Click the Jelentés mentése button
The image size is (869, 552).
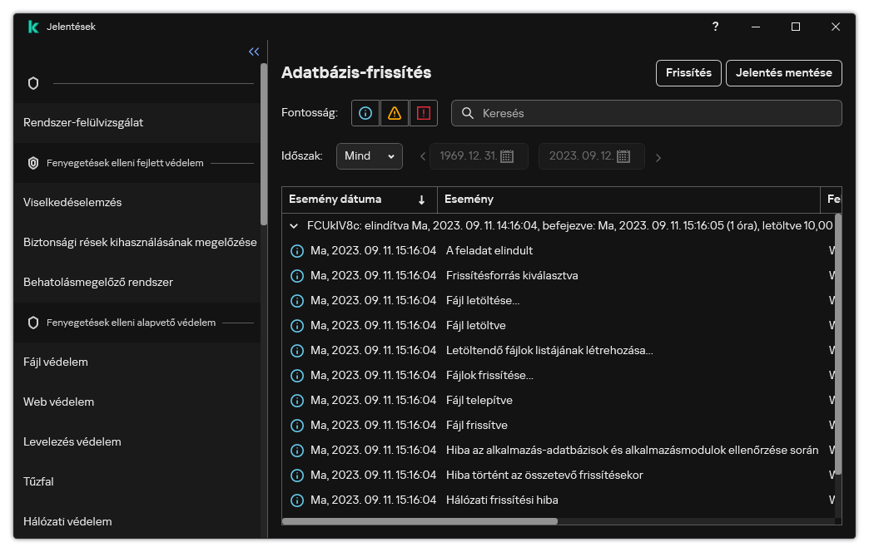tap(783, 73)
